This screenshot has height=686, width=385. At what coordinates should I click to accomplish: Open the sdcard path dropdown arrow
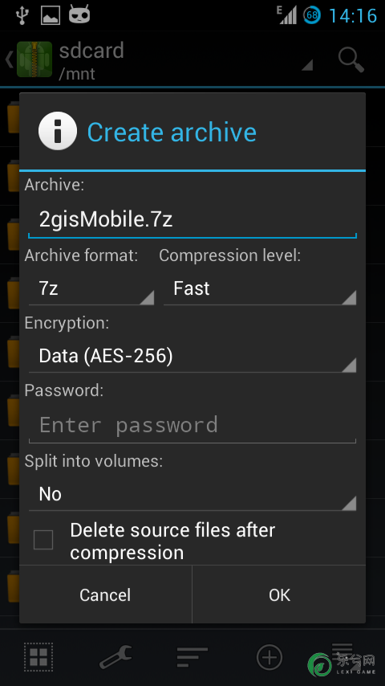(307, 65)
